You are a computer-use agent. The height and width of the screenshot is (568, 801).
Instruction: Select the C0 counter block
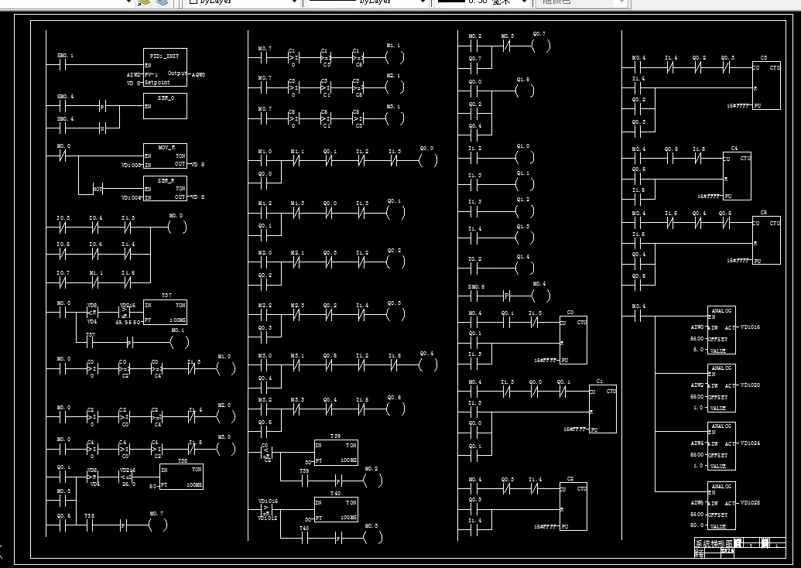(573, 340)
